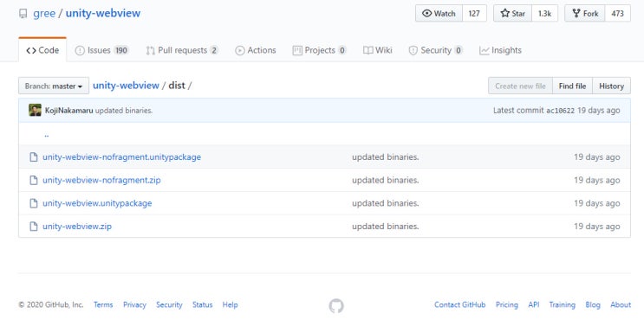The height and width of the screenshot is (326, 644).
Task: Star the unity-webview repository
Action: (513, 14)
